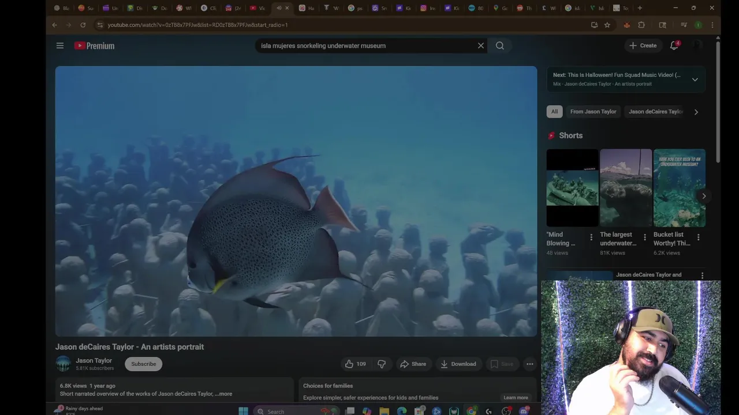Open options for 'Bucket list Worthy' short
Screen dimensions: 739x415
[698, 237]
